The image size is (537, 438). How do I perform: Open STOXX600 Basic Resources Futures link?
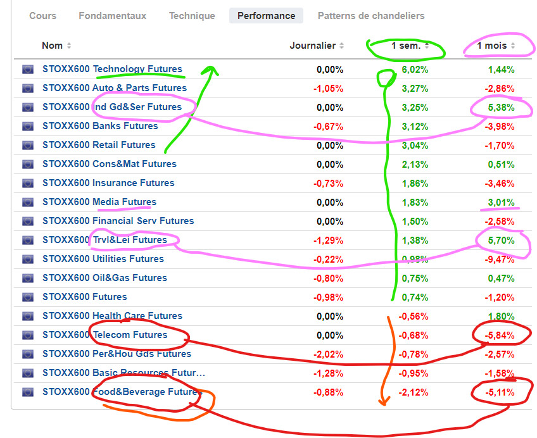(123, 373)
